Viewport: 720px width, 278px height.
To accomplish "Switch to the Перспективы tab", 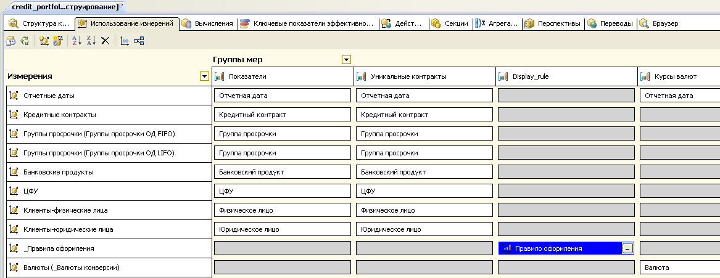I will (553, 23).
